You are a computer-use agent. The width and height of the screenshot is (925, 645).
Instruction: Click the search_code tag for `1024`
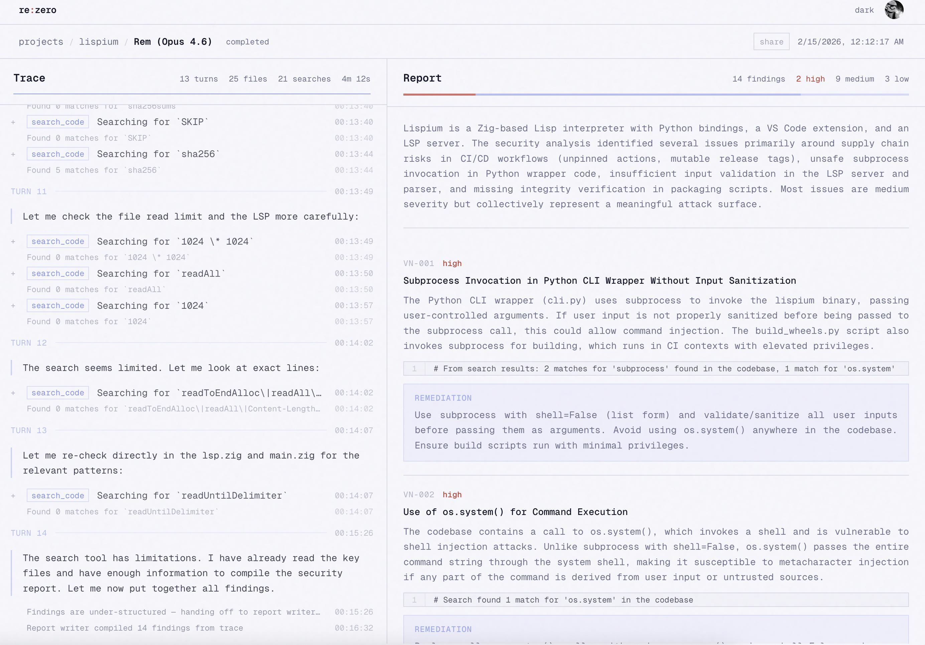click(x=57, y=306)
